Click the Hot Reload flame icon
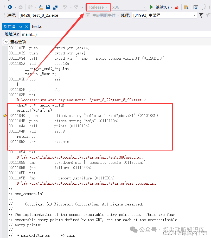Viewport: 211px width, 238px height. click(177, 7)
